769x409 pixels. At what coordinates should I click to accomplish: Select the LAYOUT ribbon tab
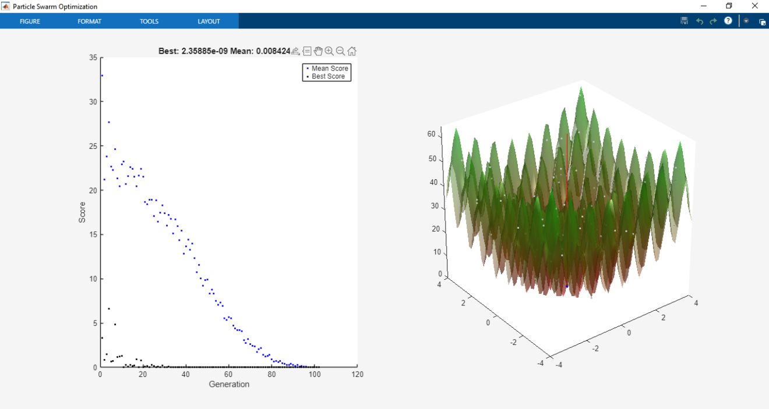click(x=209, y=21)
